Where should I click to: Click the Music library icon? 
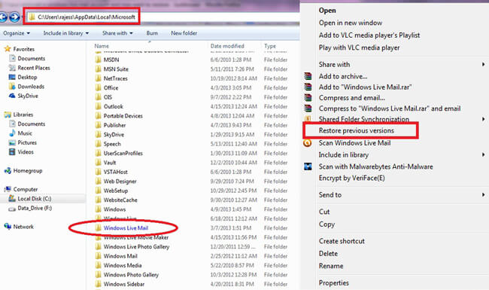coord(12,133)
